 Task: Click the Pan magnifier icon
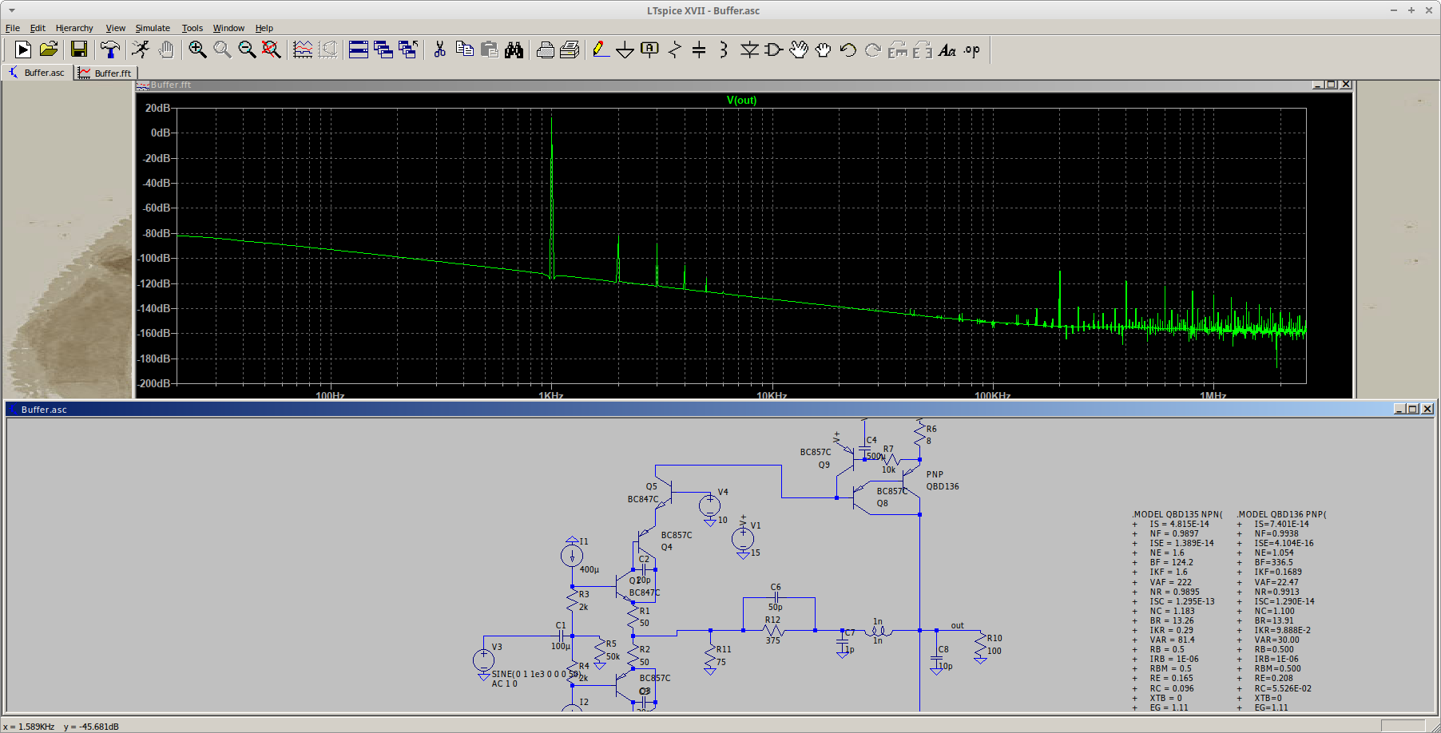click(x=222, y=50)
